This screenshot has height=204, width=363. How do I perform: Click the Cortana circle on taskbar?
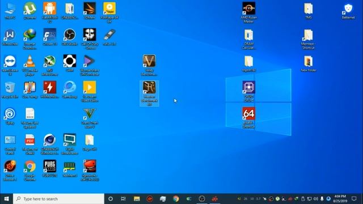[111, 199]
